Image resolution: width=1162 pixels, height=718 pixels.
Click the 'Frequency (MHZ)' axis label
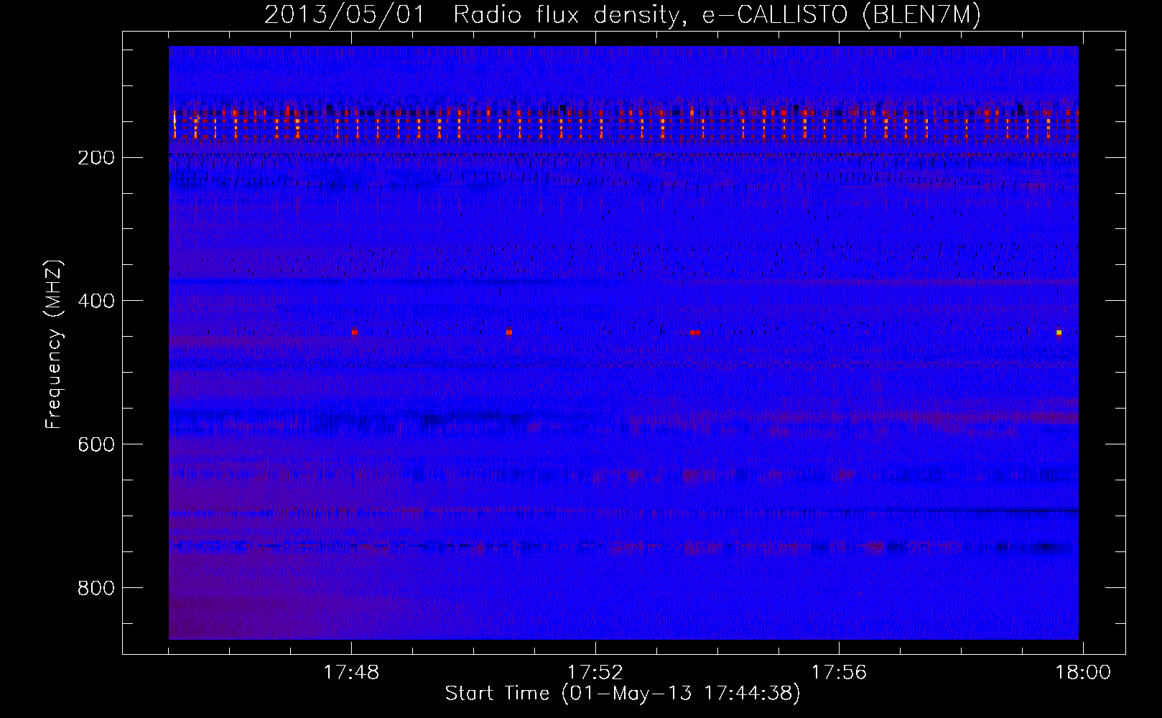click(54, 345)
